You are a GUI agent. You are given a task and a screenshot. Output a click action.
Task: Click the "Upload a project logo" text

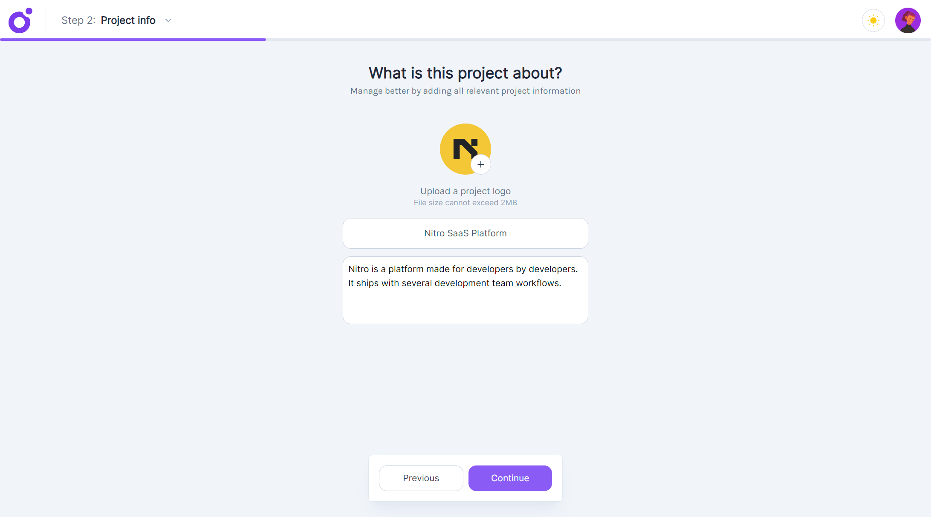(x=465, y=191)
